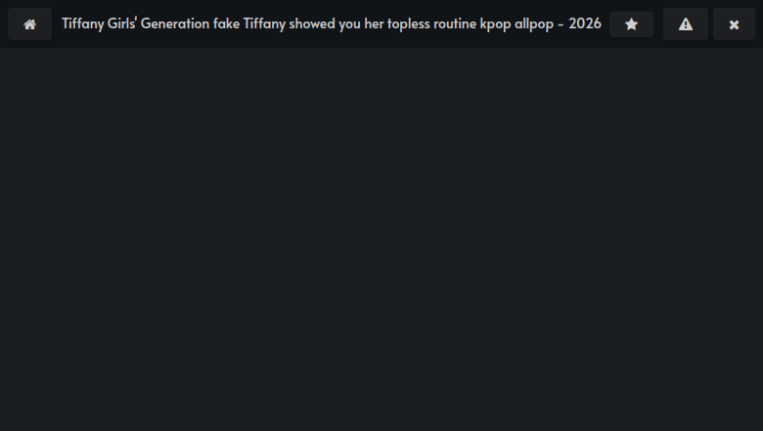Screen dimensions: 763x431
Task: Close the viewer with the X icon
Action: pos(734,24)
